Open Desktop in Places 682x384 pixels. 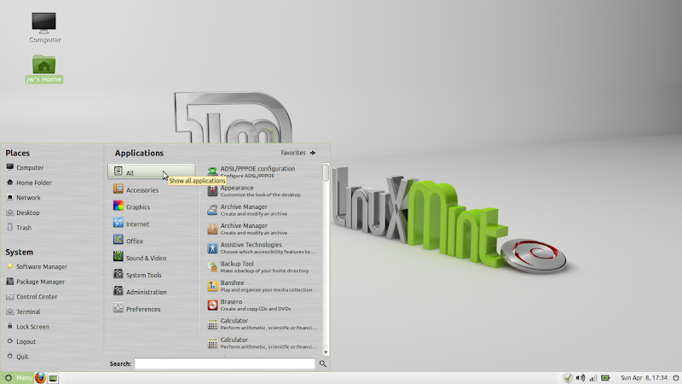click(23, 212)
